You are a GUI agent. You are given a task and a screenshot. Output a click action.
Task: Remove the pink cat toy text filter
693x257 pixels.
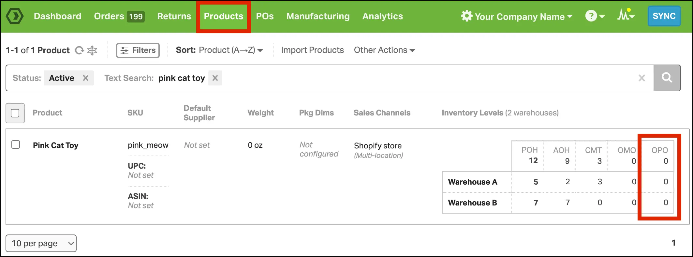(x=215, y=78)
